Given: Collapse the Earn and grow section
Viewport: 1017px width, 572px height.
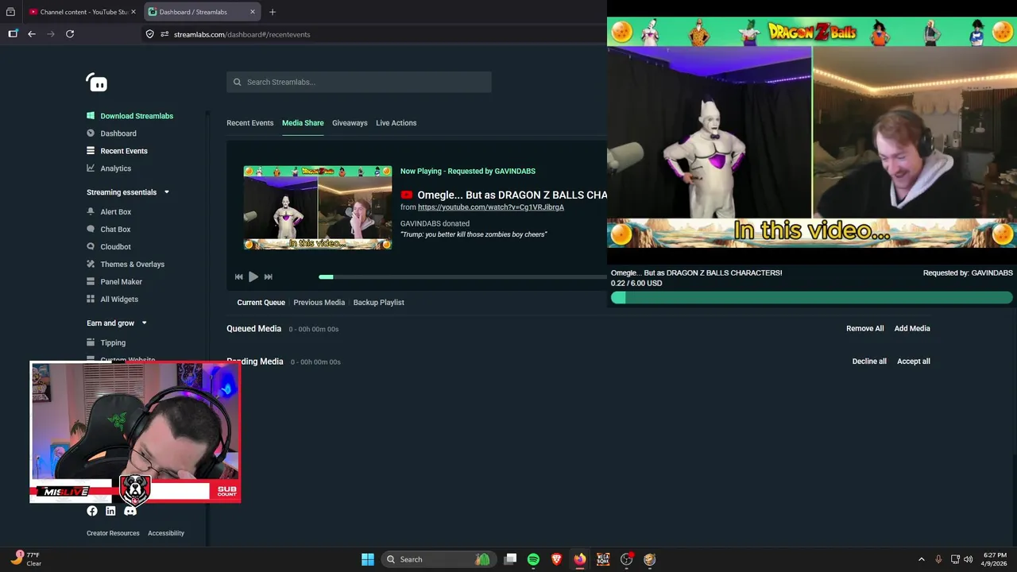Looking at the screenshot, I should tap(144, 323).
